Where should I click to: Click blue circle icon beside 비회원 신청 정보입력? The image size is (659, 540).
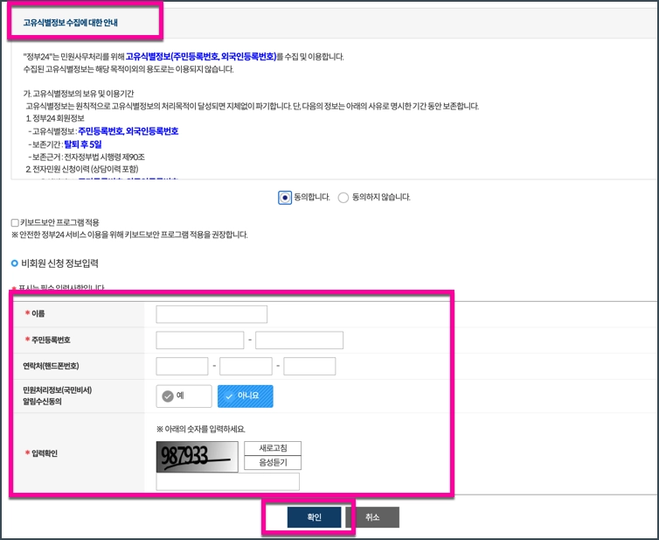coord(15,263)
